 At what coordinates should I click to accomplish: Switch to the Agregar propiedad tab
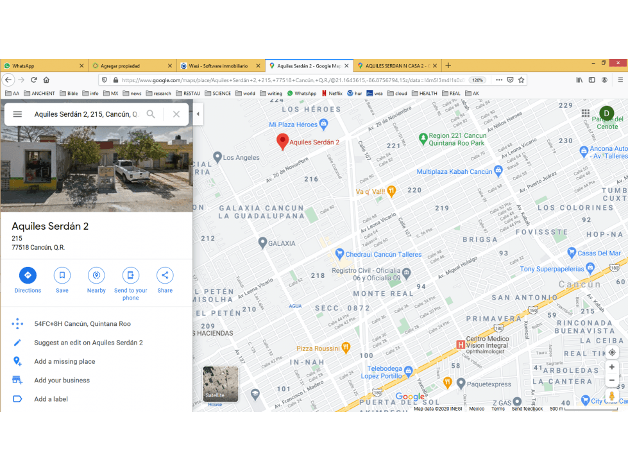point(132,65)
